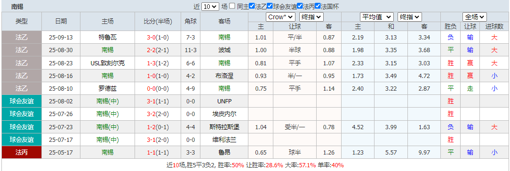The image size is (510, 171).
Task: Open the recent matches count dropdown showing 10
Action: coord(210,7)
